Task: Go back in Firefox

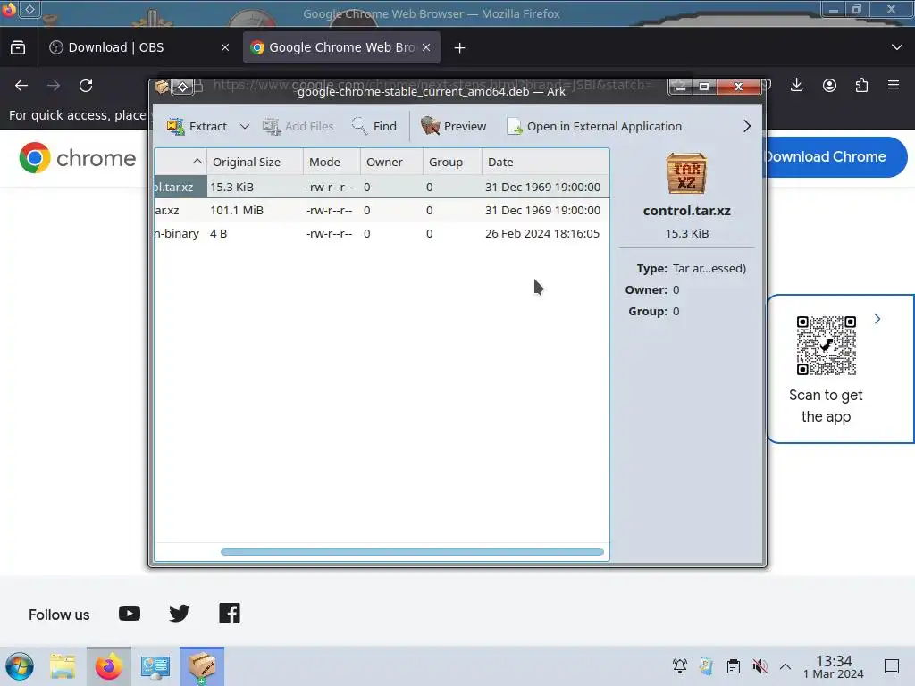Action: (x=21, y=86)
